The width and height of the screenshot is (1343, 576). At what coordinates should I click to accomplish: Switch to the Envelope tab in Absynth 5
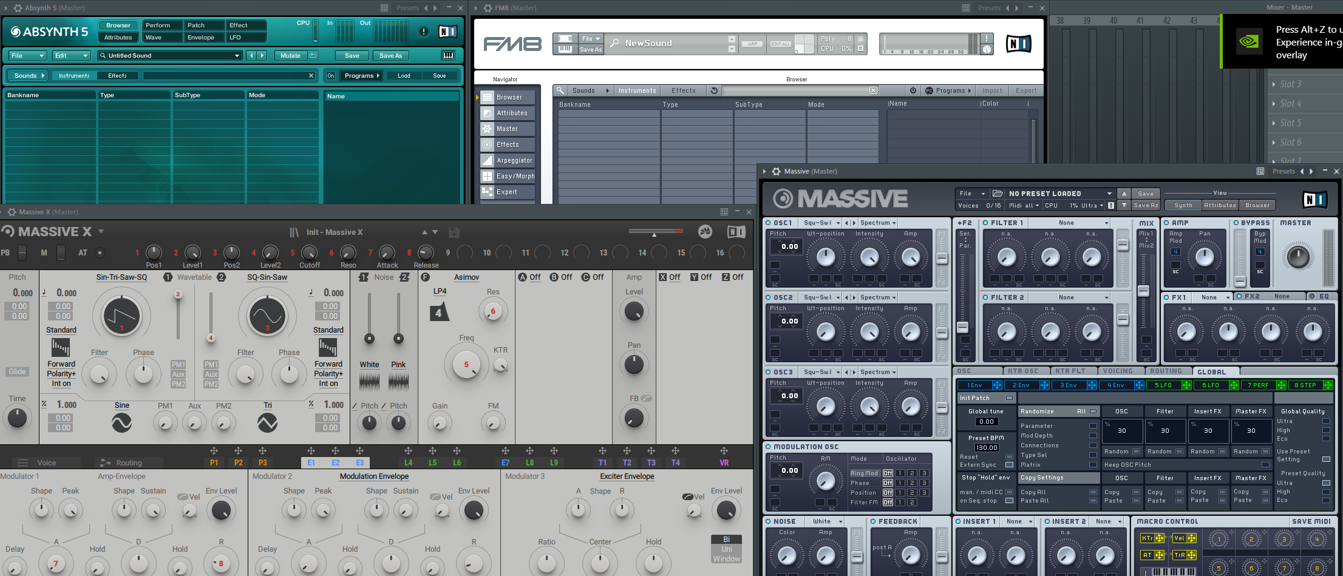203,38
